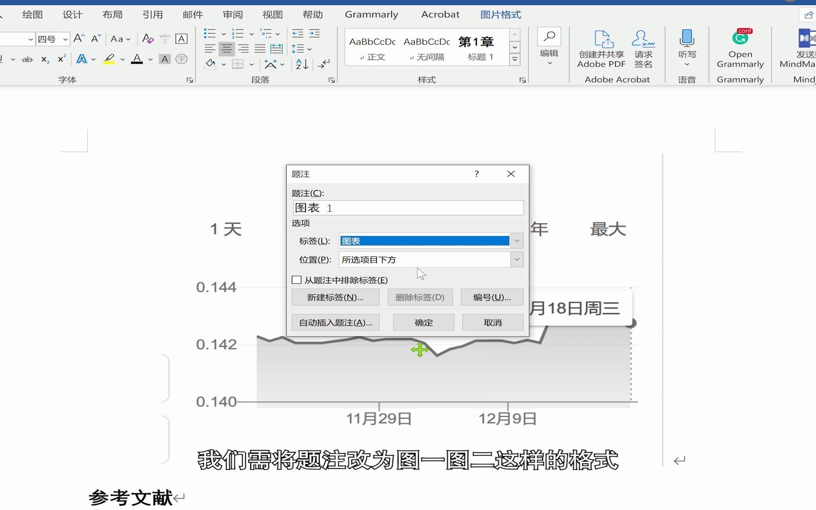Apply the No Spacing style

click(x=427, y=48)
